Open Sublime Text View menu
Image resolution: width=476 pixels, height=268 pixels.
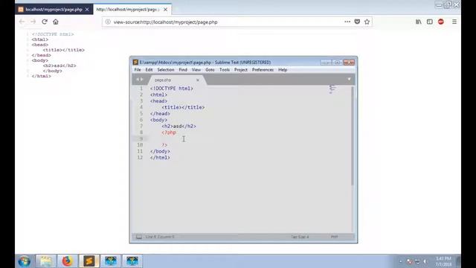[x=196, y=70]
